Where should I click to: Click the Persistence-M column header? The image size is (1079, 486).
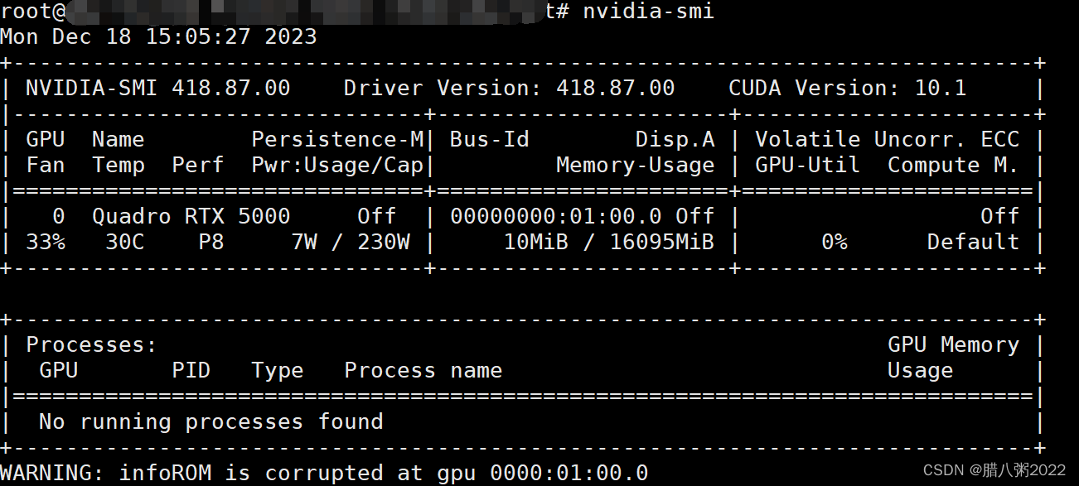coord(337,139)
